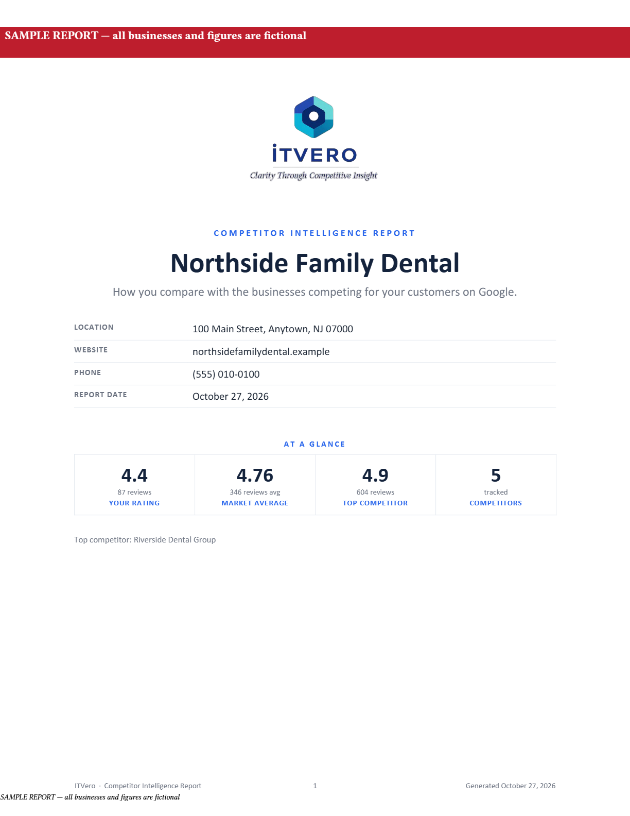Image resolution: width=630 pixels, height=816 pixels.
Task: Click the 'tracked' text under the number 5
Action: pos(496,492)
